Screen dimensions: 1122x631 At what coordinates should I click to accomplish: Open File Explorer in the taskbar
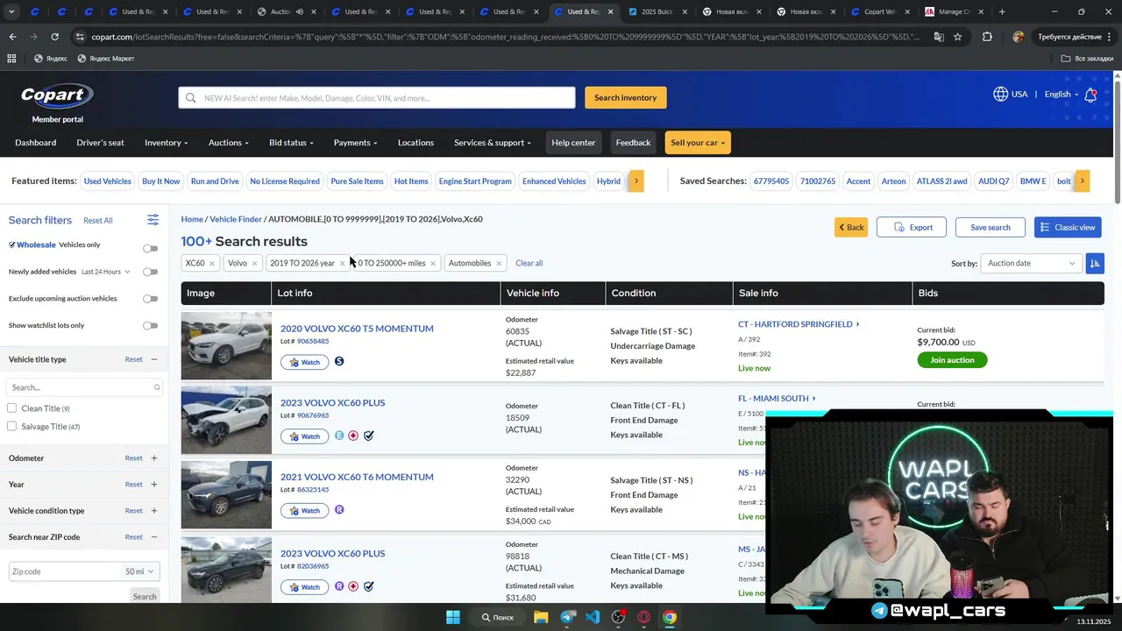(541, 617)
